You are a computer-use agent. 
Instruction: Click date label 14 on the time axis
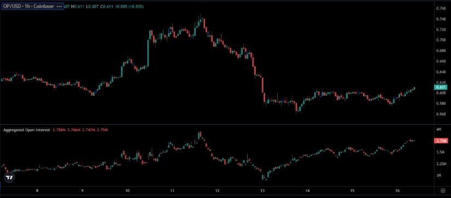click(307, 190)
